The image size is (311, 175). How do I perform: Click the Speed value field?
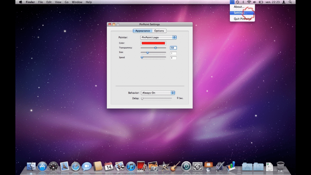[x=173, y=58]
